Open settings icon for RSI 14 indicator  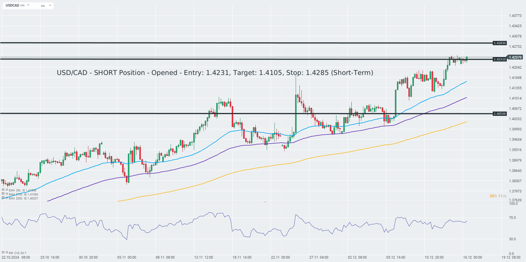tap(3, 252)
